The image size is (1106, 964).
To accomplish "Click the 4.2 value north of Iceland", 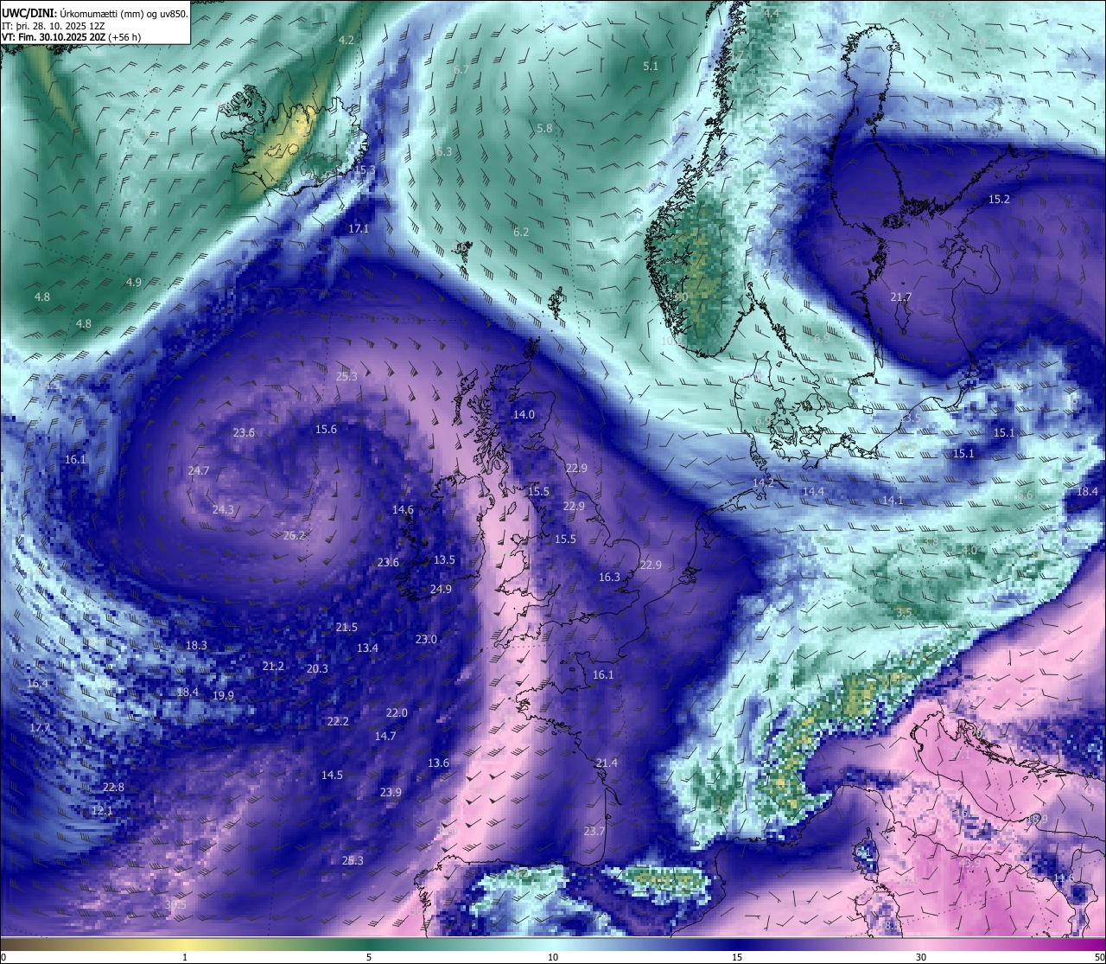I will [346, 40].
